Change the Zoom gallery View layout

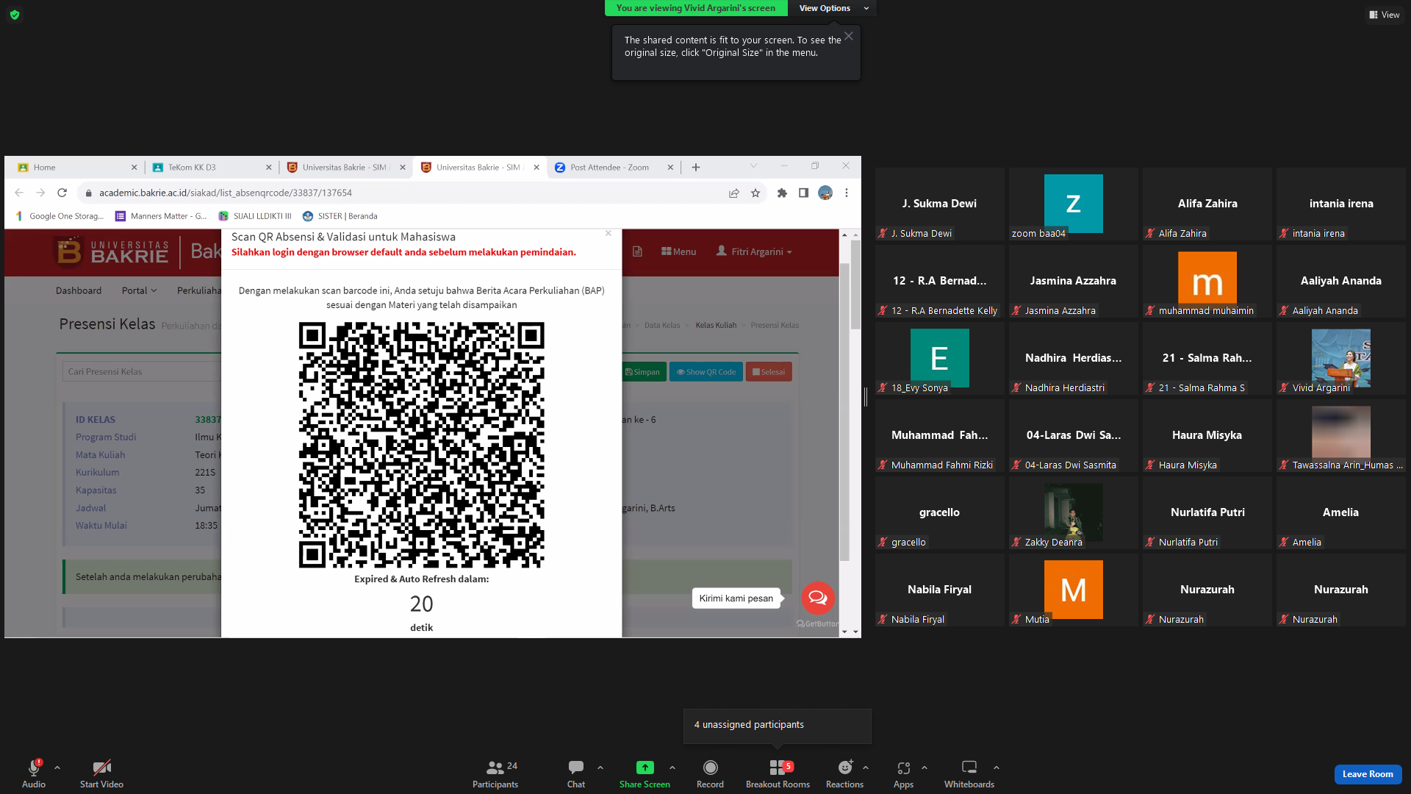(x=1384, y=15)
